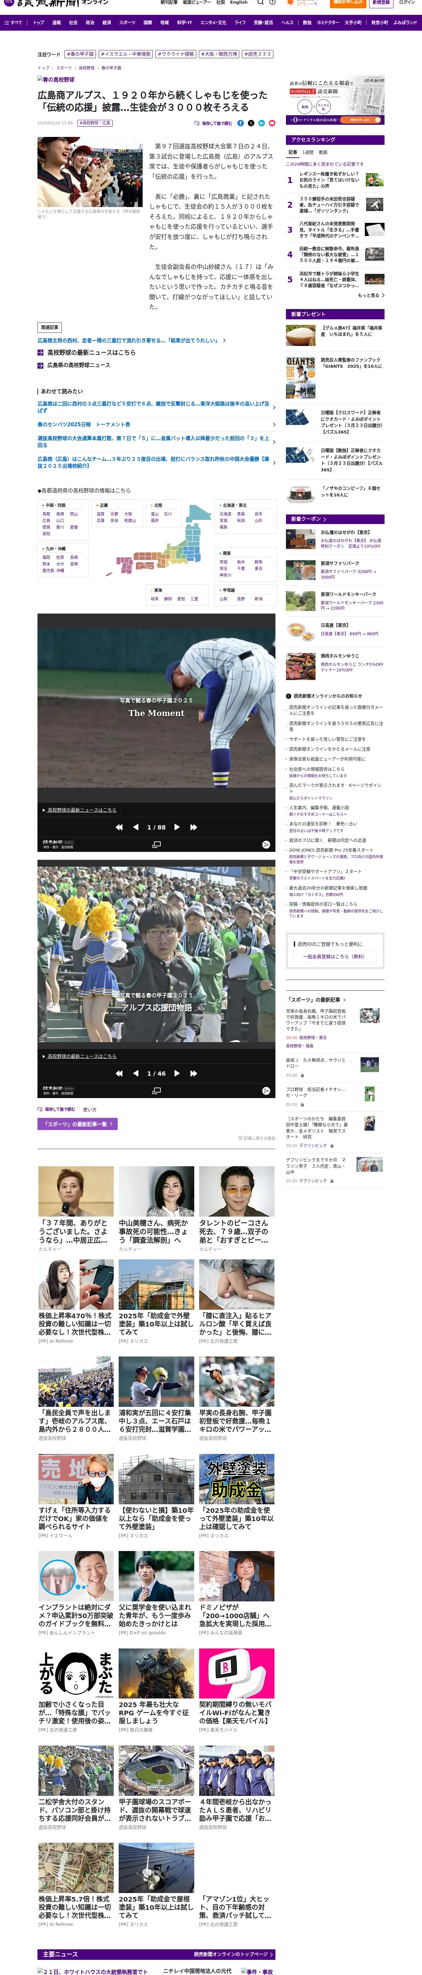422x1975 pixels.
Task: Open 経済 in the navigation bar
Action: coord(106,22)
